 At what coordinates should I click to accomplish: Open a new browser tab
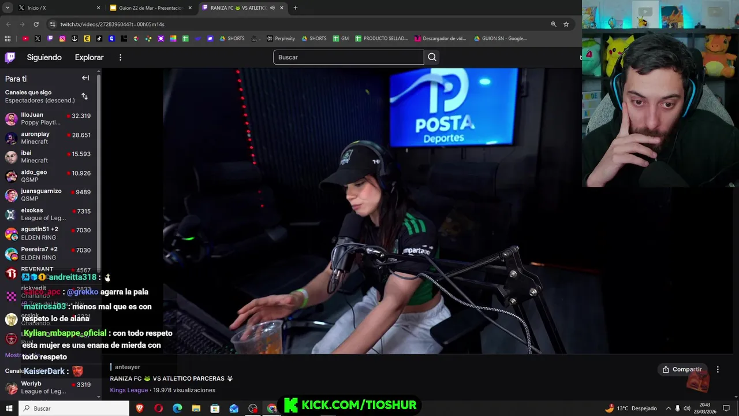pyautogui.click(x=295, y=8)
